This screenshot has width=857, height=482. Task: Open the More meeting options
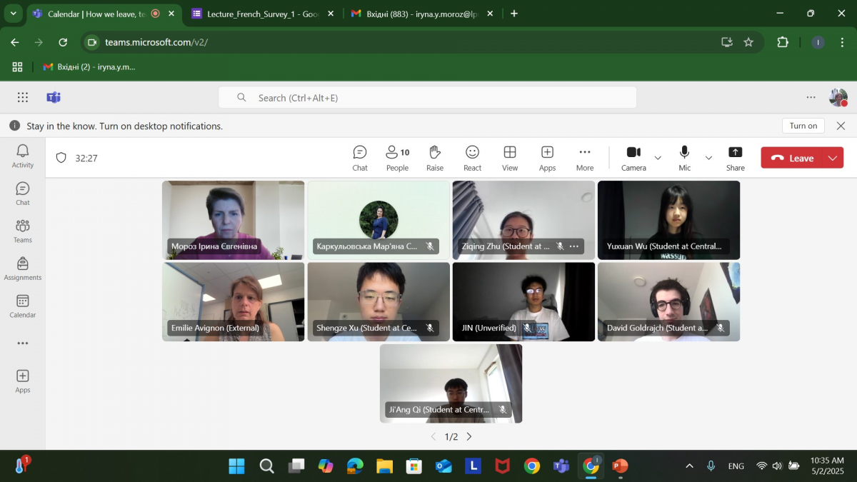point(585,158)
